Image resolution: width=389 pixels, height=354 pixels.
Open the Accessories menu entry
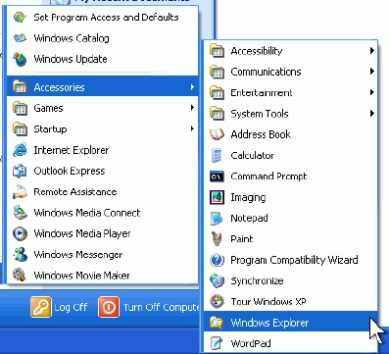pyautogui.click(x=103, y=87)
